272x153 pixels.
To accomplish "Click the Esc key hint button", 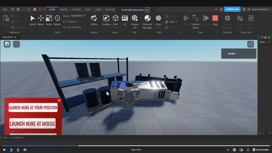I will pos(147,10).
